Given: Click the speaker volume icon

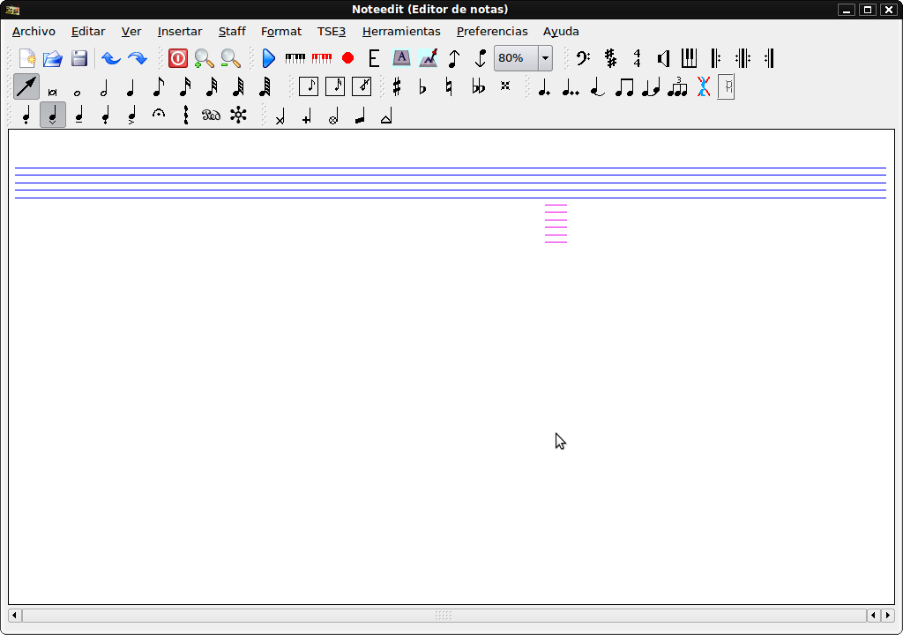Looking at the screenshot, I should [663, 58].
